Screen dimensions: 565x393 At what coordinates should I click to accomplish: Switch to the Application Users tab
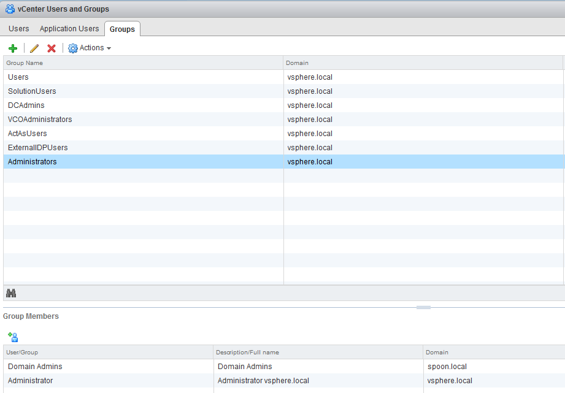click(x=69, y=29)
